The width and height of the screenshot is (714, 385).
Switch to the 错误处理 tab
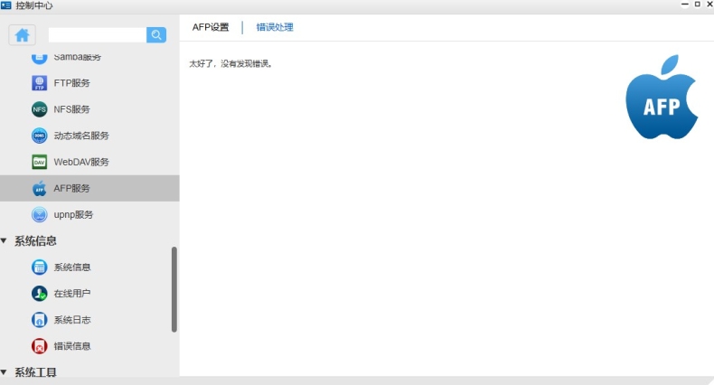point(275,27)
